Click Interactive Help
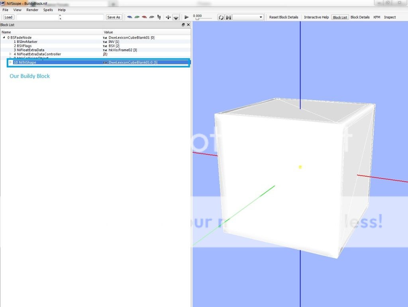408x307 pixels. coord(316,17)
